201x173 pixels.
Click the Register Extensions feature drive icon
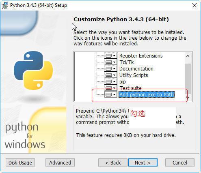(x=110, y=56)
